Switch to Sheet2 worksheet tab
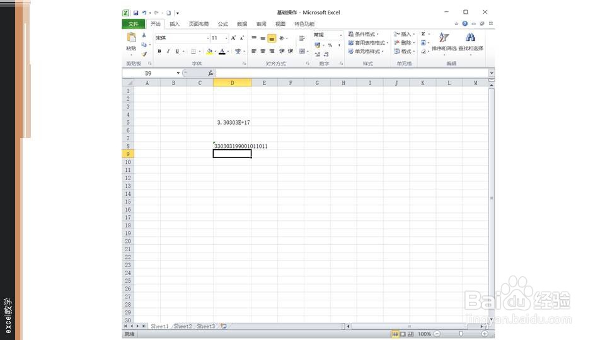The image size is (605, 340). [183, 326]
